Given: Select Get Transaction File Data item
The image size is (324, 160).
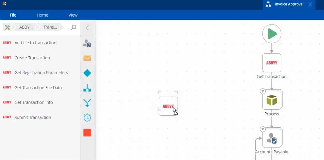Looking at the screenshot, I should (x=38, y=88).
